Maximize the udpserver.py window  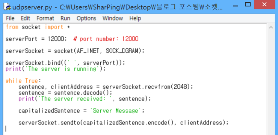click(x=248, y=4)
